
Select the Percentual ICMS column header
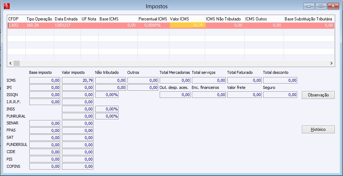pos(153,19)
